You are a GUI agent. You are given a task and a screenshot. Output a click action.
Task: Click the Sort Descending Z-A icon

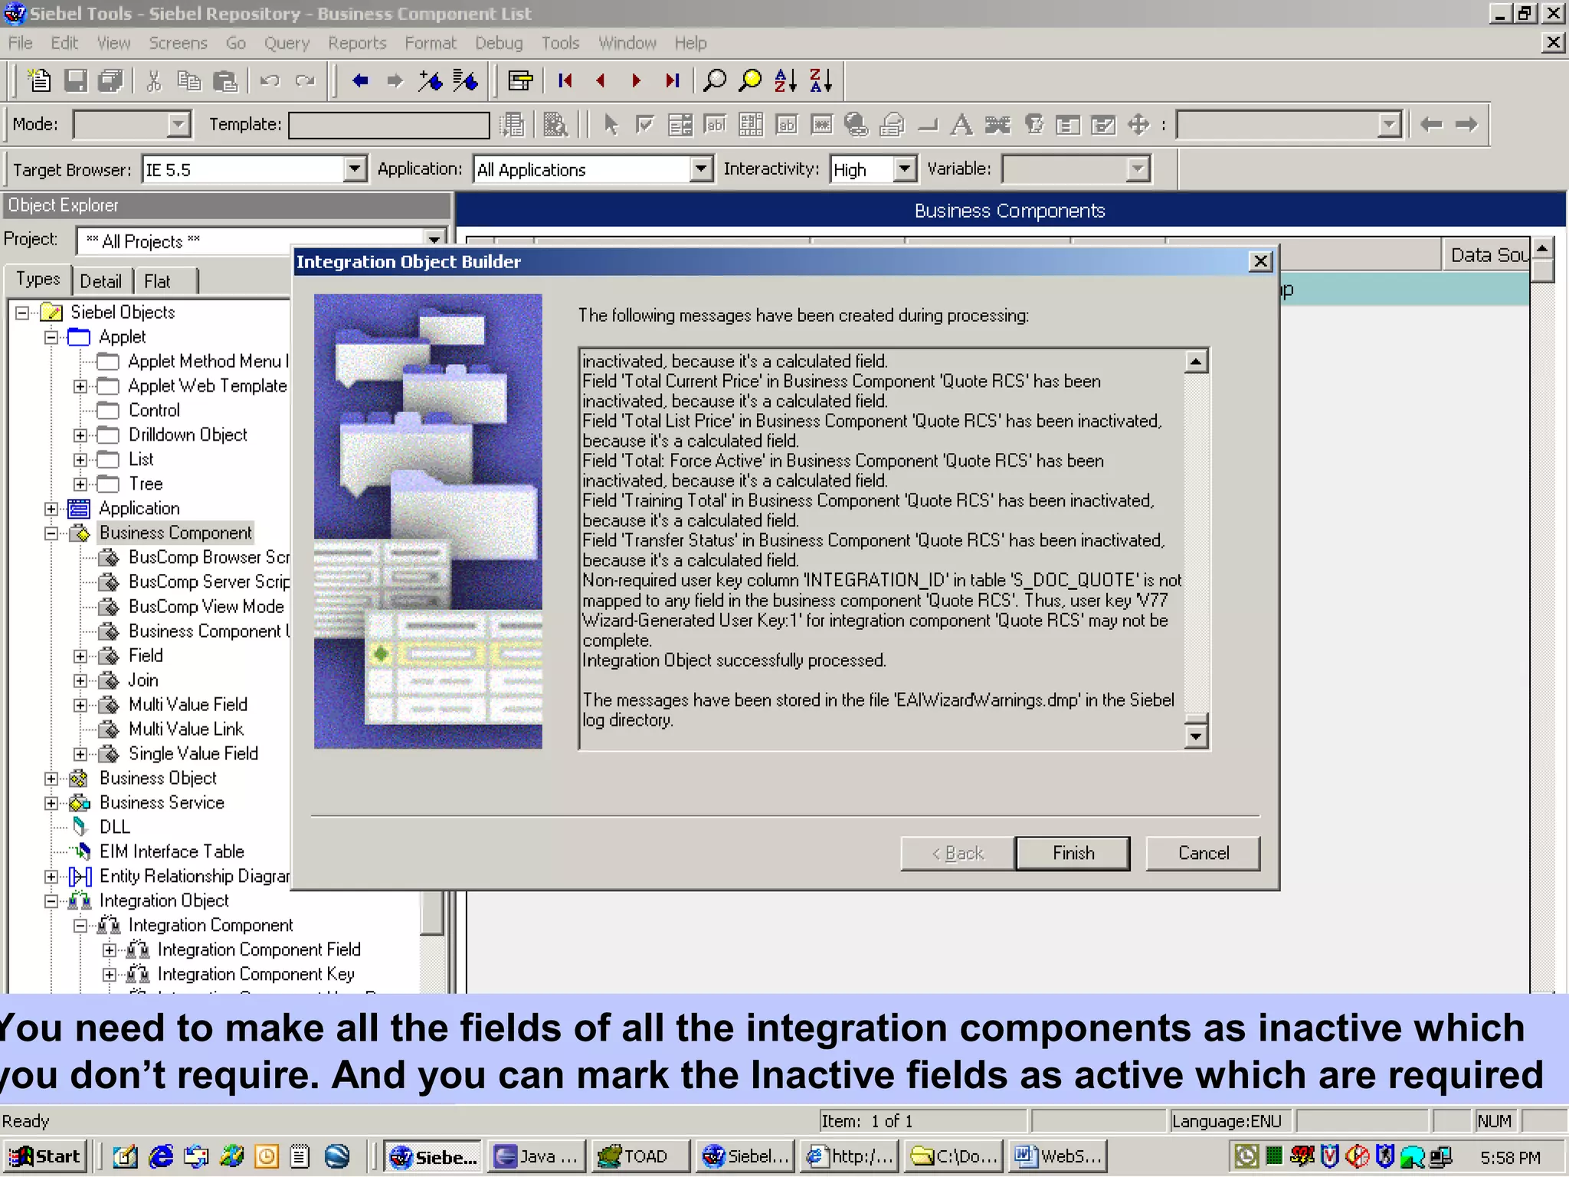pos(821,80)
